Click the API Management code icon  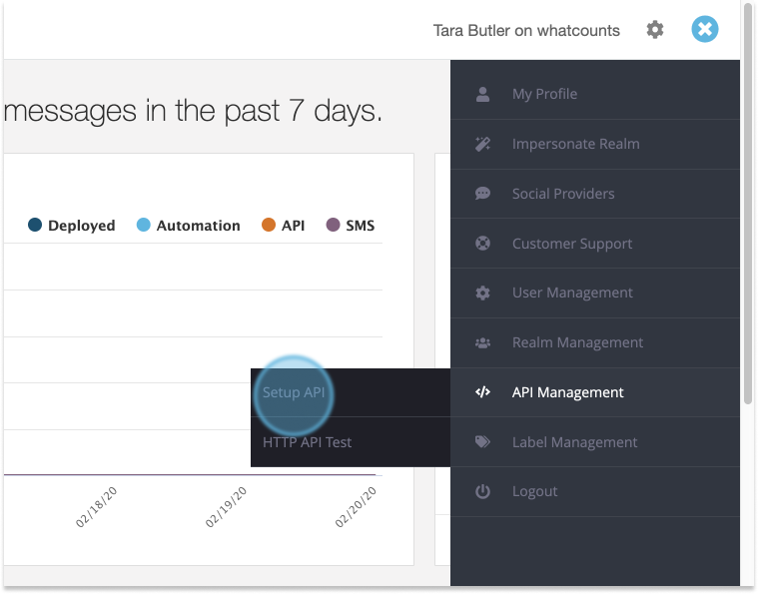tap(483, 392)
